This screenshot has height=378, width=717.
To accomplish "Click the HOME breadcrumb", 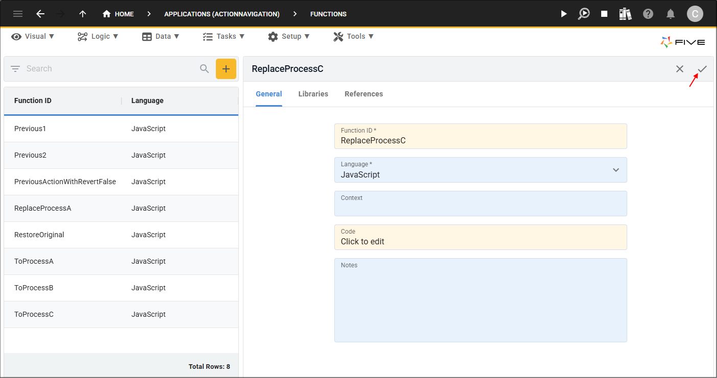I will pos(118,14).
